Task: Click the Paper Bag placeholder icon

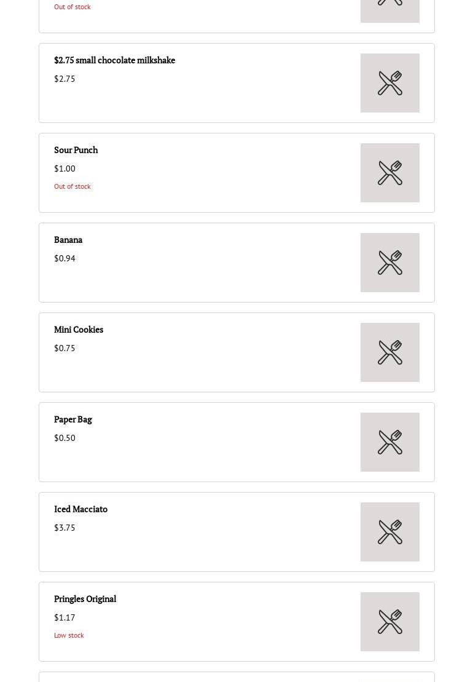Action: point(390,442)
